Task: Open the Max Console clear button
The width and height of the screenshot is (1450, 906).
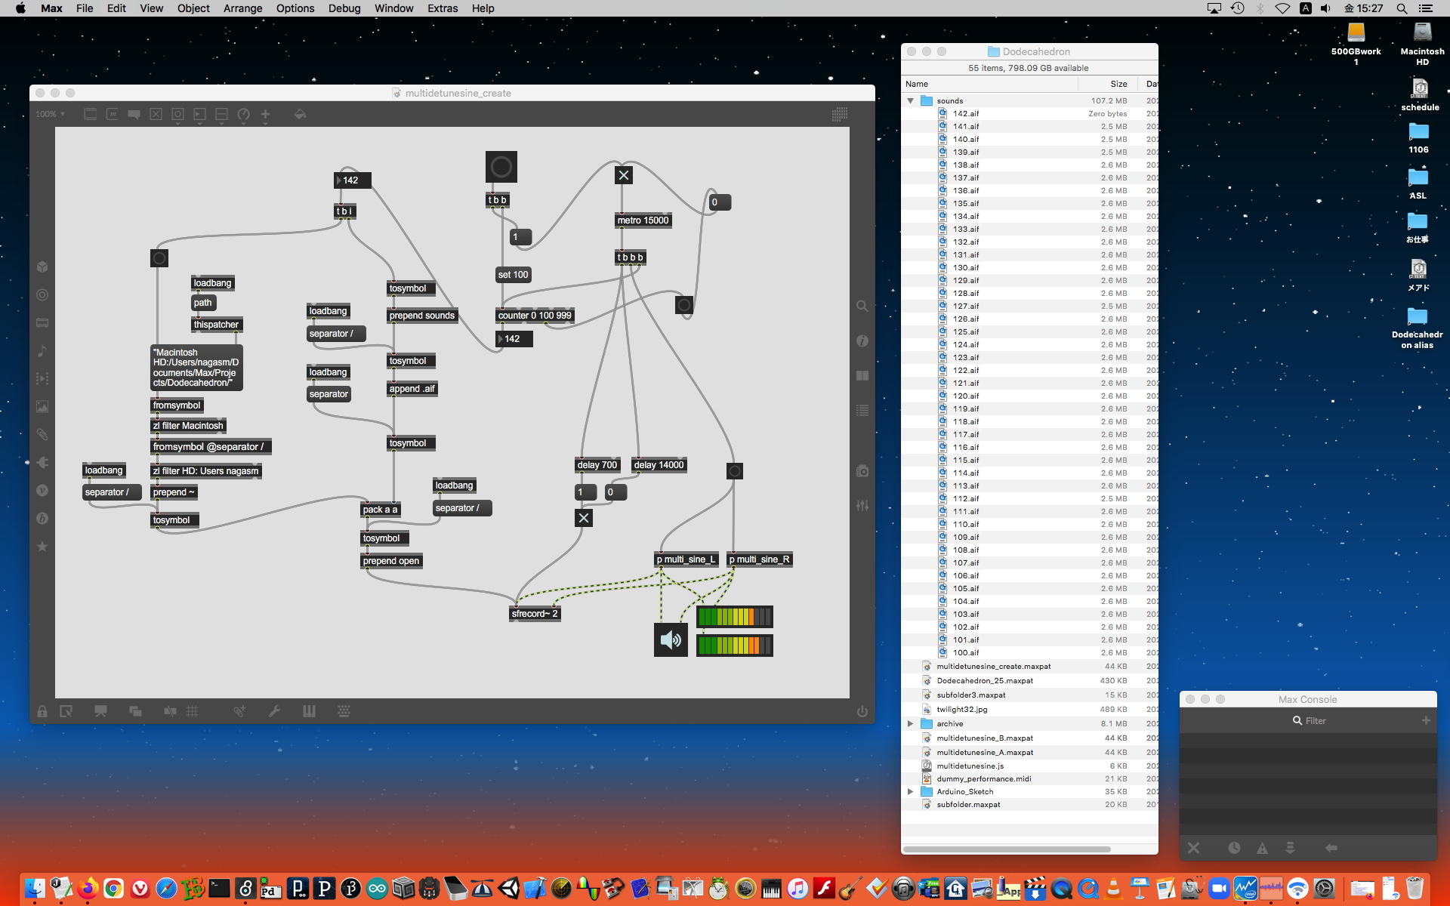Action: (x=1193, y=848)
